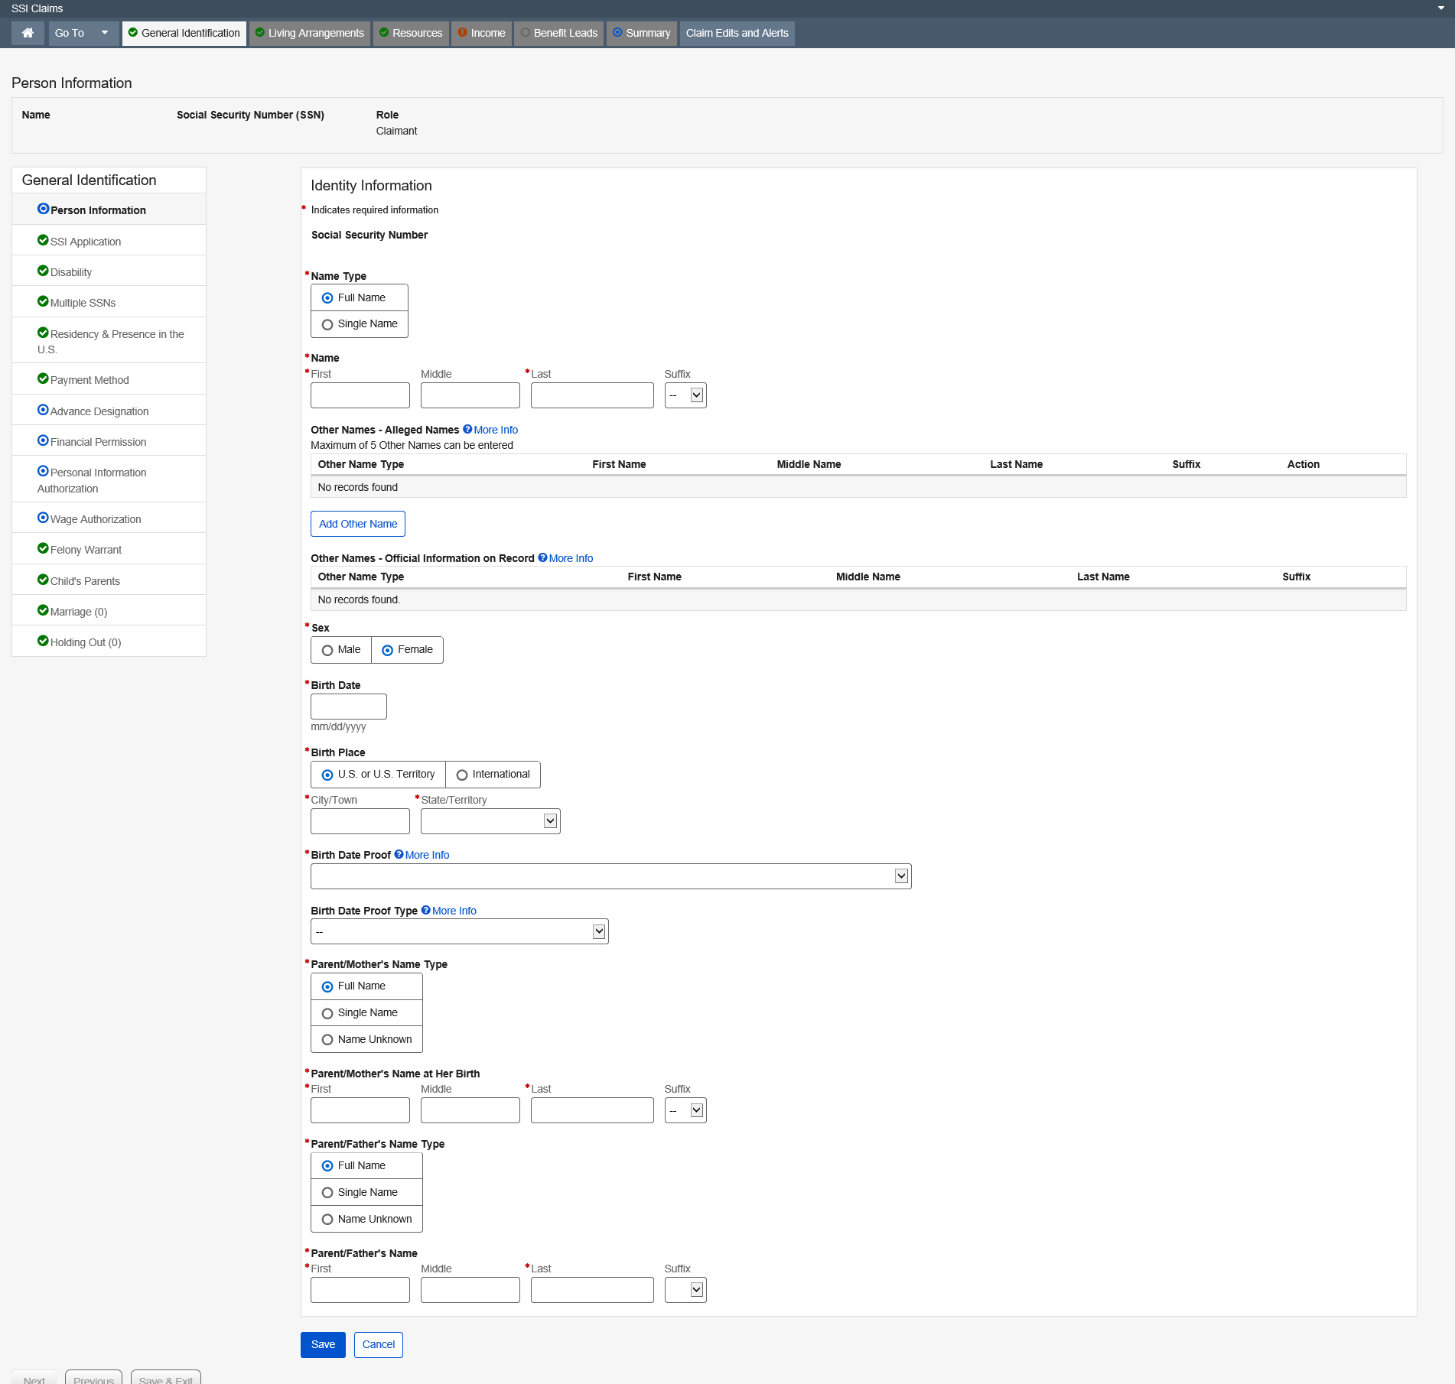Click the SSI Application checkmark icon
The width and height of the screenshot is (1455, 1384).
43,240
